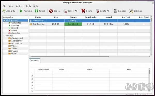This screenshot has width=155, height=96.
Task: Click the Host column in Segments
Action: 129,70
